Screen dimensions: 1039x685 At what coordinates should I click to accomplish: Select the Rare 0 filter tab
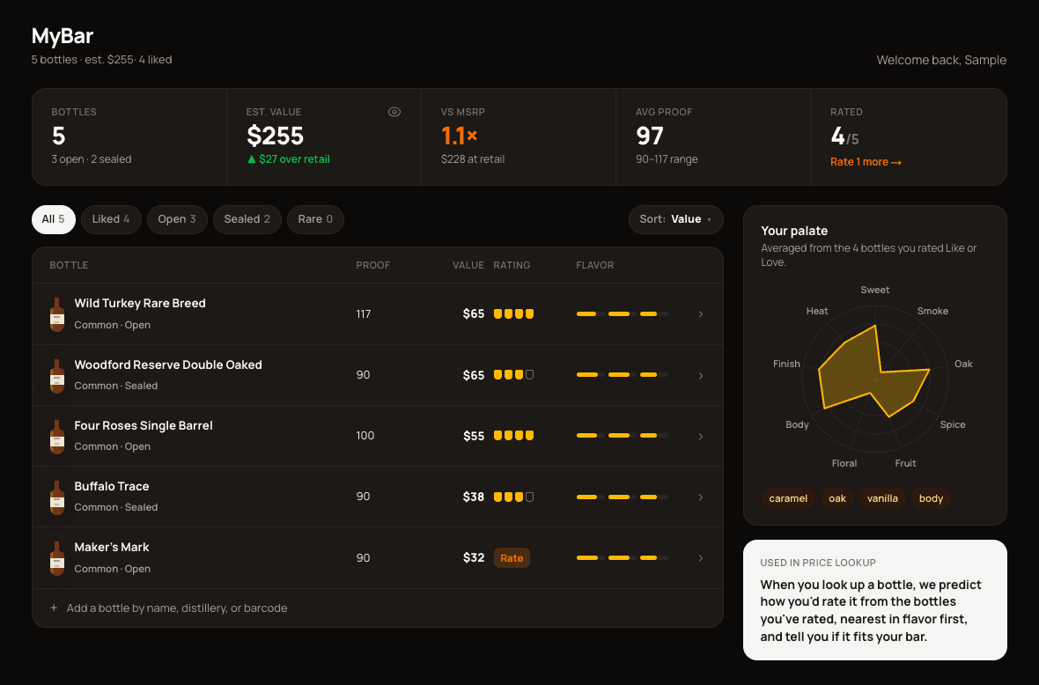point(315,219)
